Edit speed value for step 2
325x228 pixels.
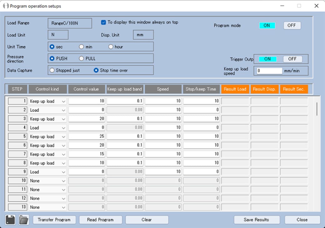coord(163,110)
